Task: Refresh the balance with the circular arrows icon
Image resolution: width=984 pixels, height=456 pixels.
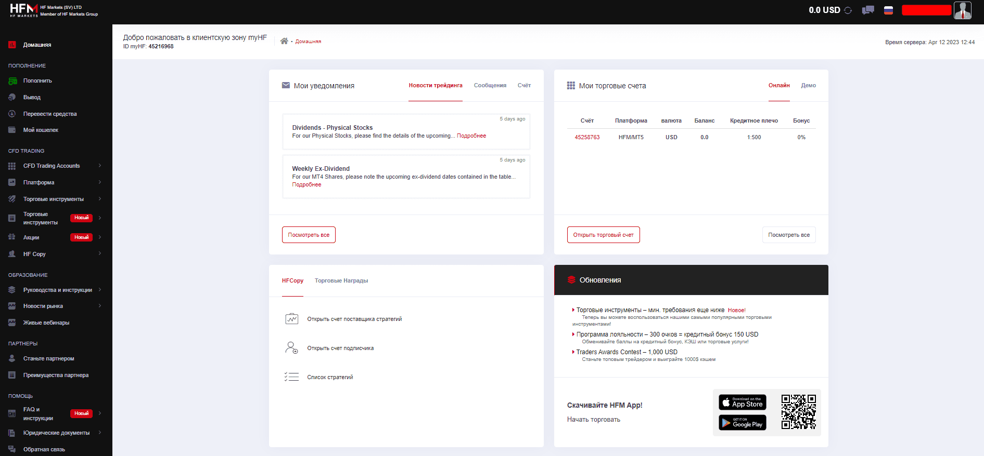Action: click(x=848, y=10)
